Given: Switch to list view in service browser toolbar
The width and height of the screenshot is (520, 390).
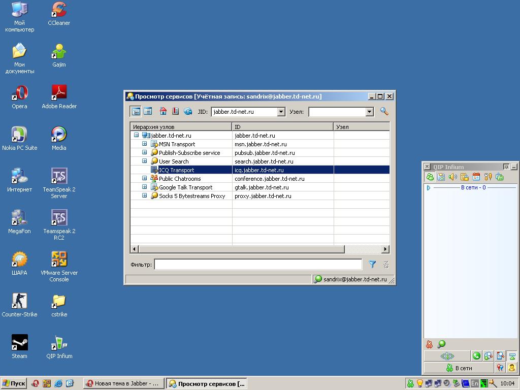Looking at the screenshot, I should (x=148, y=111).
